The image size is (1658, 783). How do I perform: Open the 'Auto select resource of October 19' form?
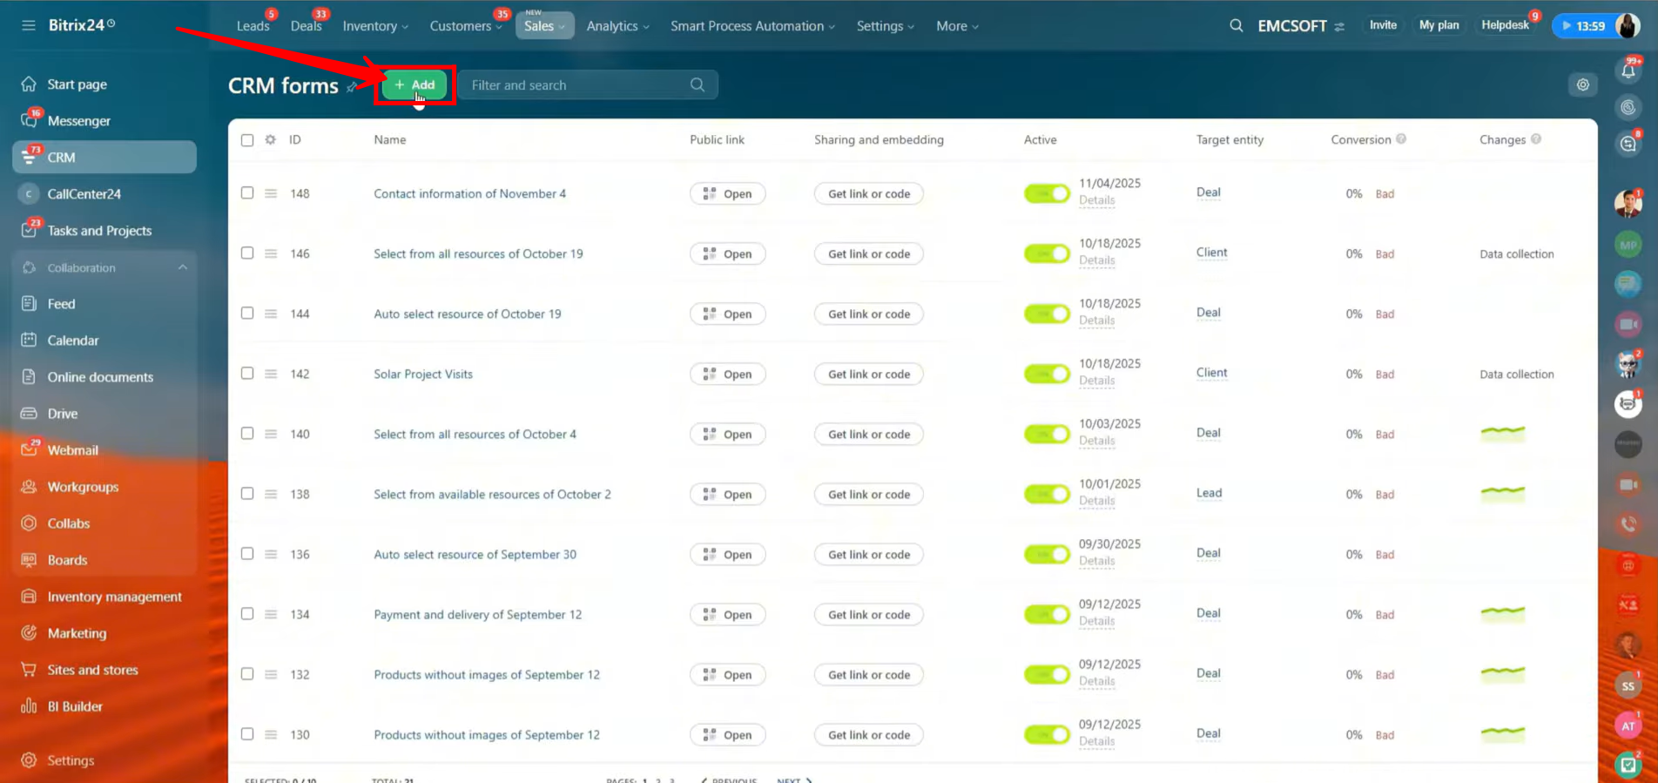pos(467,314)
